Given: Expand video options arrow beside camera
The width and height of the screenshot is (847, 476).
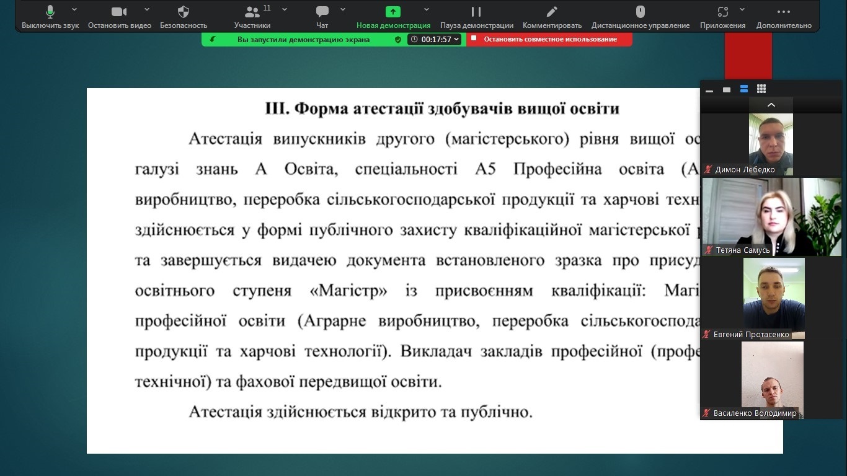Looking at the screenshot, I should (x=147, y=9).
